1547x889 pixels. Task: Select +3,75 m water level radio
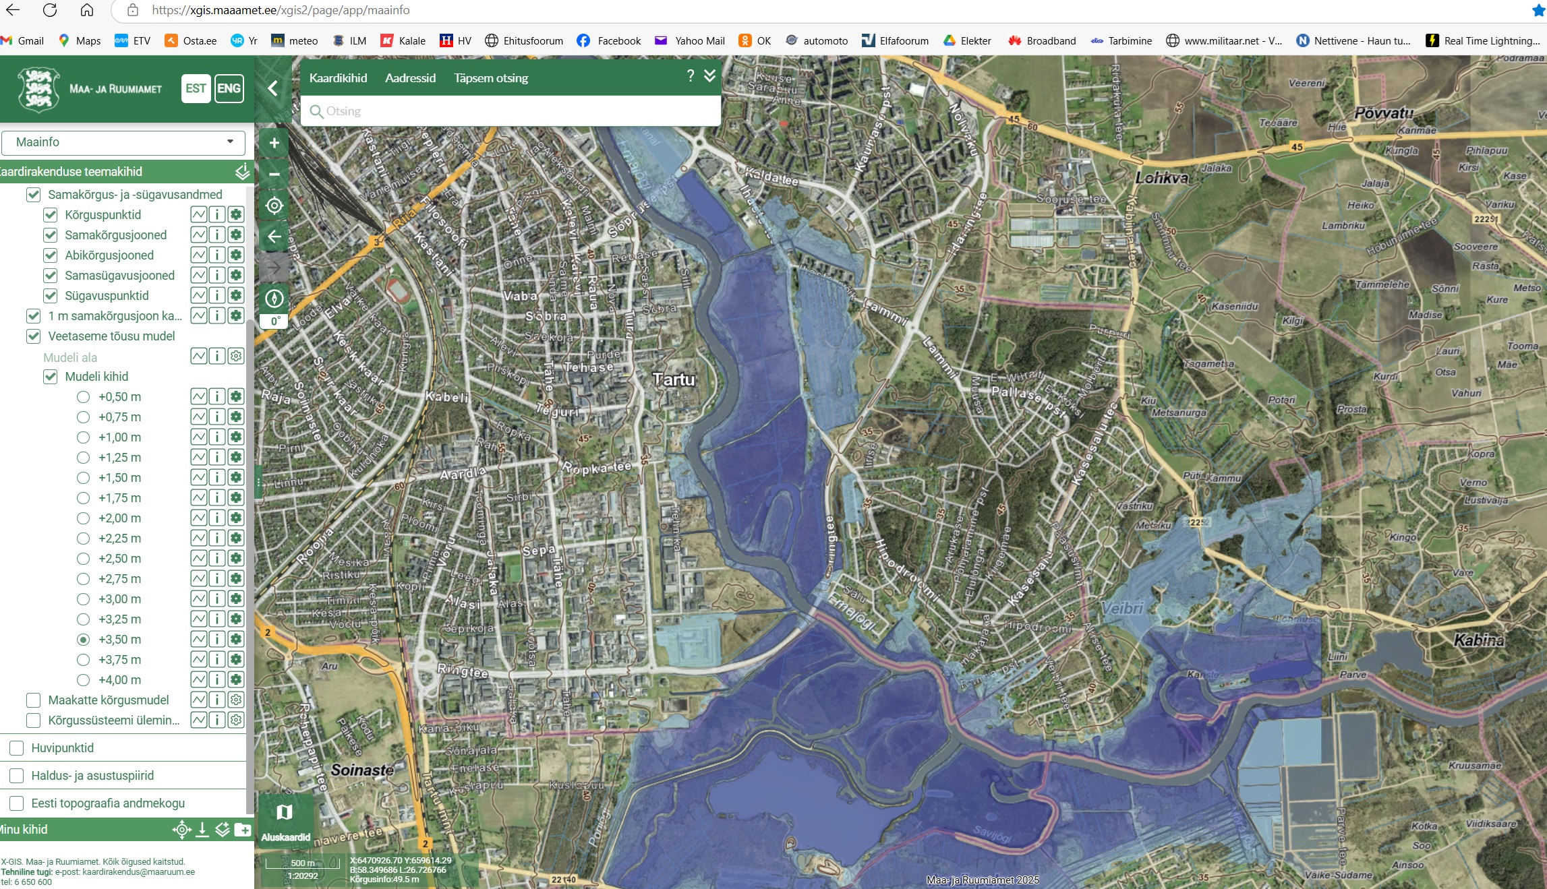pyautogui.click(x=83, y=660)
